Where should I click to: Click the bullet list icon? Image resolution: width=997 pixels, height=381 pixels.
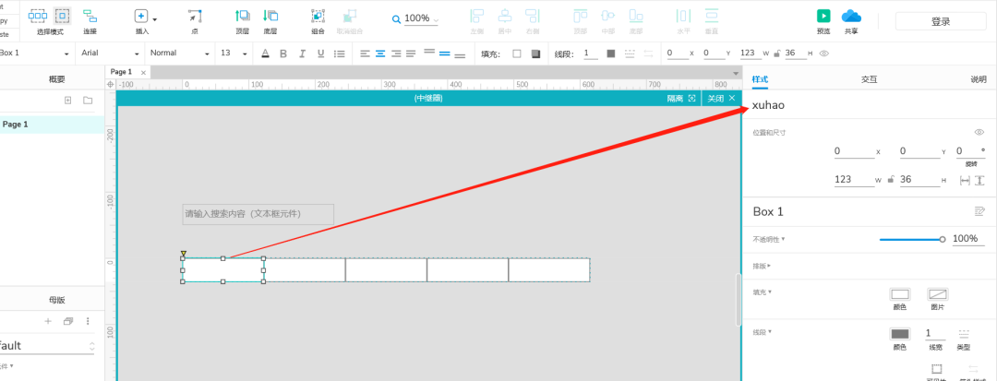(340, 54)
